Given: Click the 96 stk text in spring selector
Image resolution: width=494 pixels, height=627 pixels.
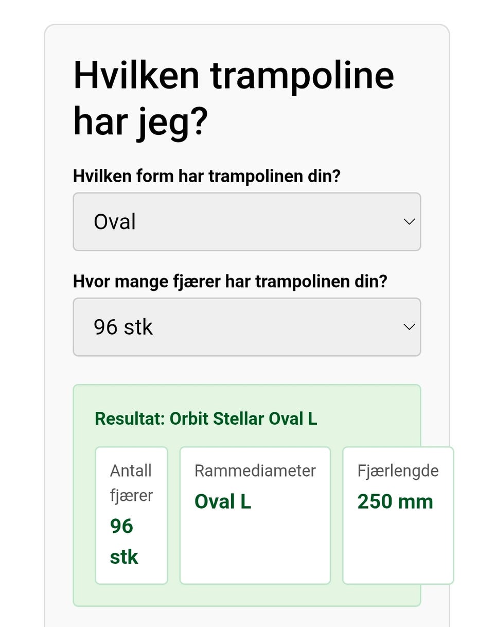Looking at the screenshot, I should (123, 327).
